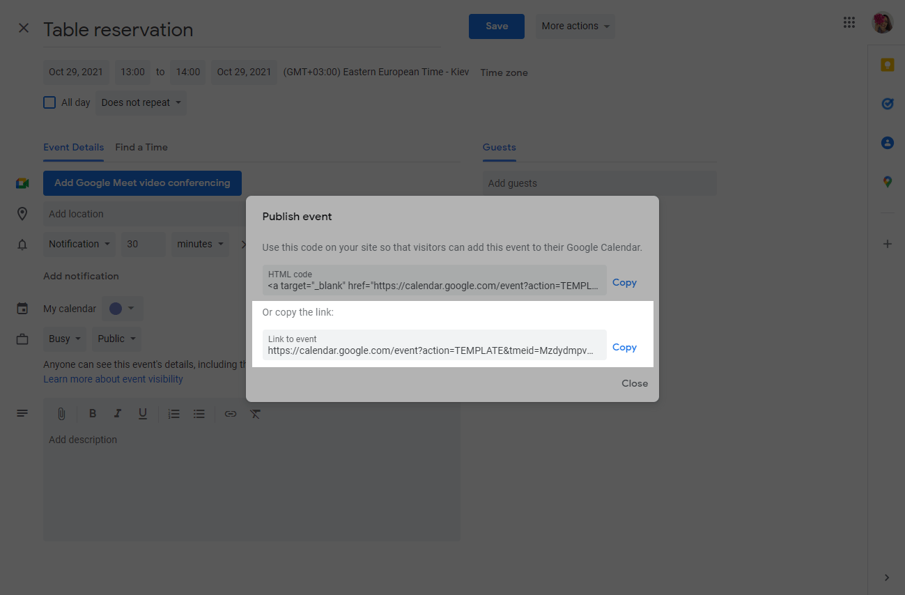The image size is (905, 595).
Task: Open Google Maps from the side panel
Action: click(x=887, y=182)
